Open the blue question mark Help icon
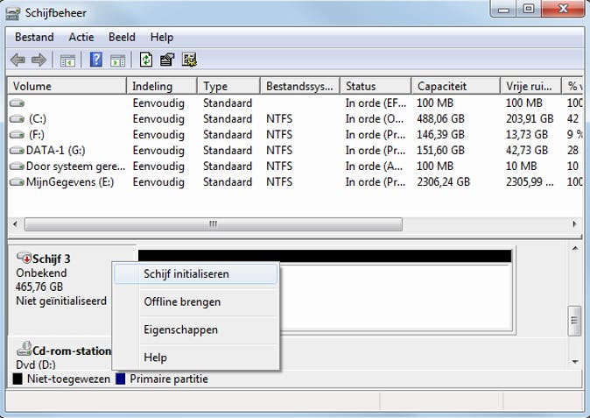The width and height of the screenshot is (590, 418). pyautogui.click(x=96, y=60)
